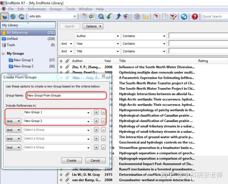The width and height of the screenshot is (228, 184).
Task: Open the Tools menu
Action: coord(71,9)
